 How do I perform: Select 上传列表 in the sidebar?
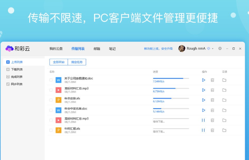tap(24, 62)
